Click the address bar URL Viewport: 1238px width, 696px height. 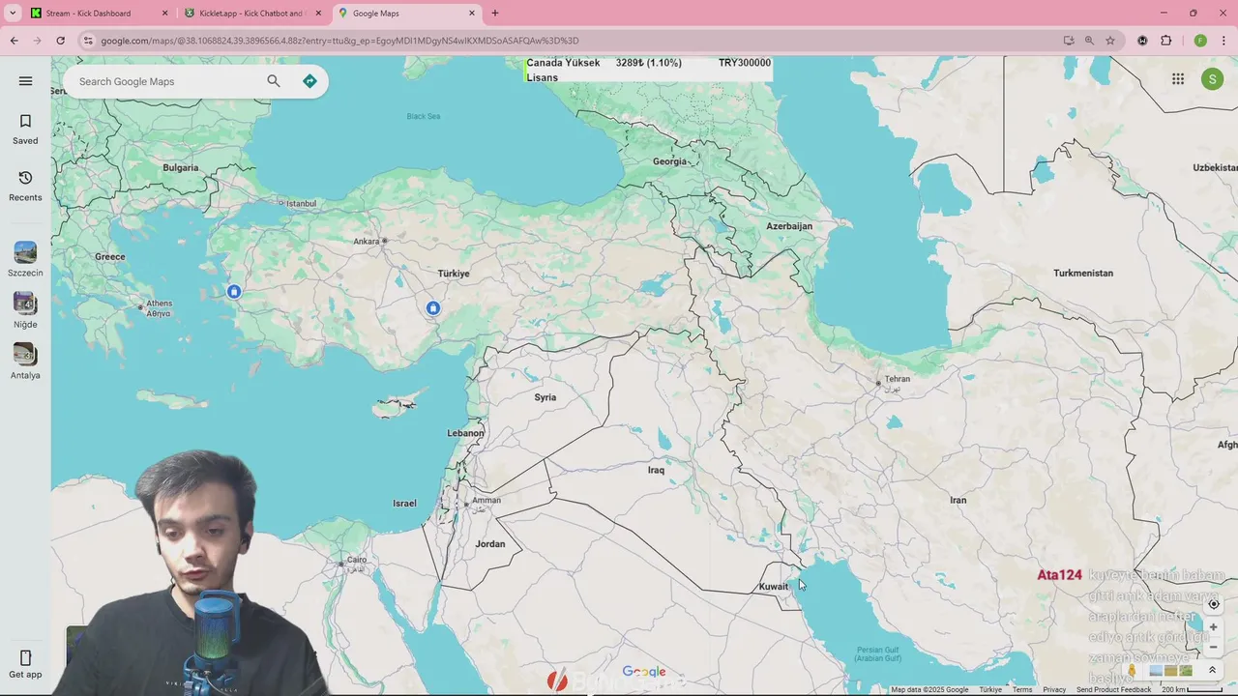339,41
